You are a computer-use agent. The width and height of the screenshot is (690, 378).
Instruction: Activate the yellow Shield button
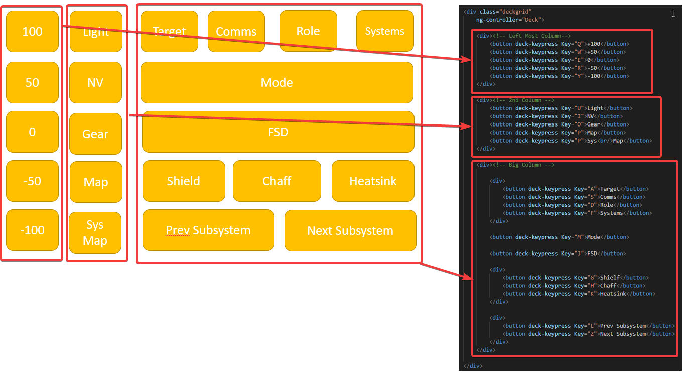point(184,181)
